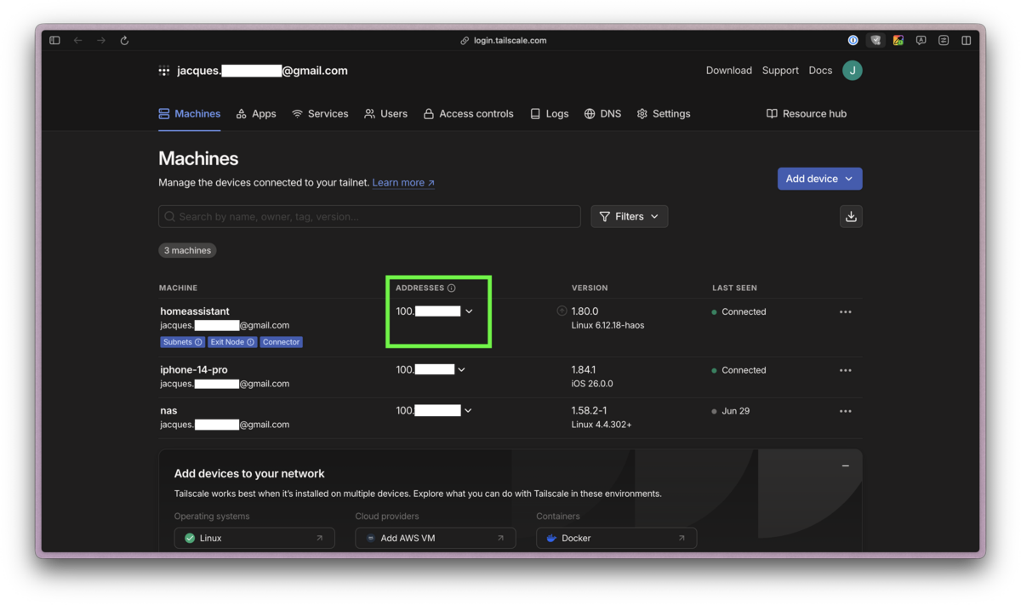
Task: Open the Docker container option
Action: pyautogui.click(x=617, y=538)
